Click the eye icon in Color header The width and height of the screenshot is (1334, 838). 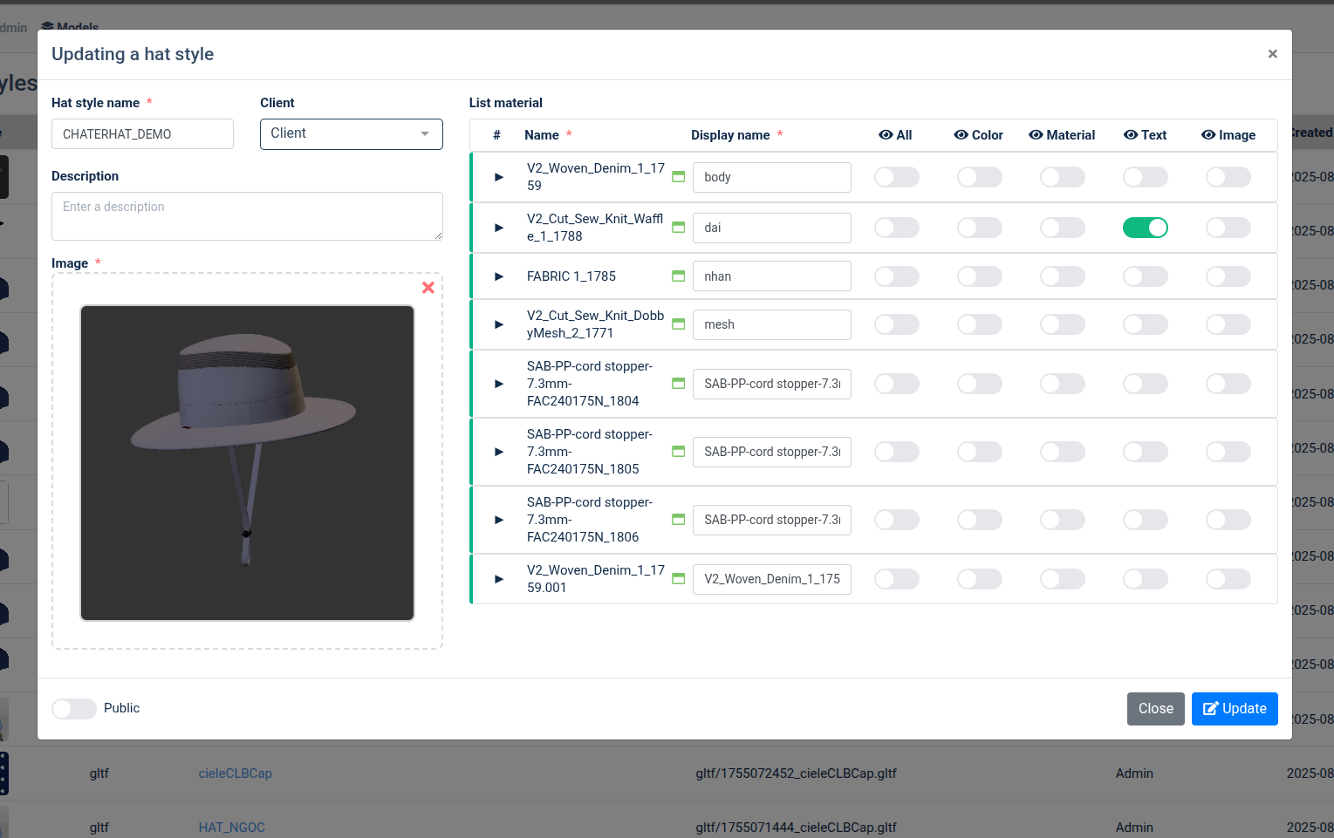pyautogui.click(x=961, y=135)
